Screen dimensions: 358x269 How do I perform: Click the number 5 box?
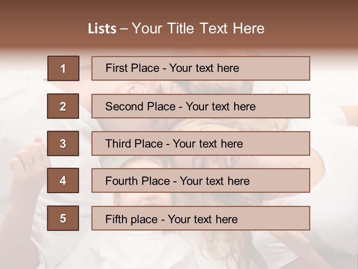63,218
